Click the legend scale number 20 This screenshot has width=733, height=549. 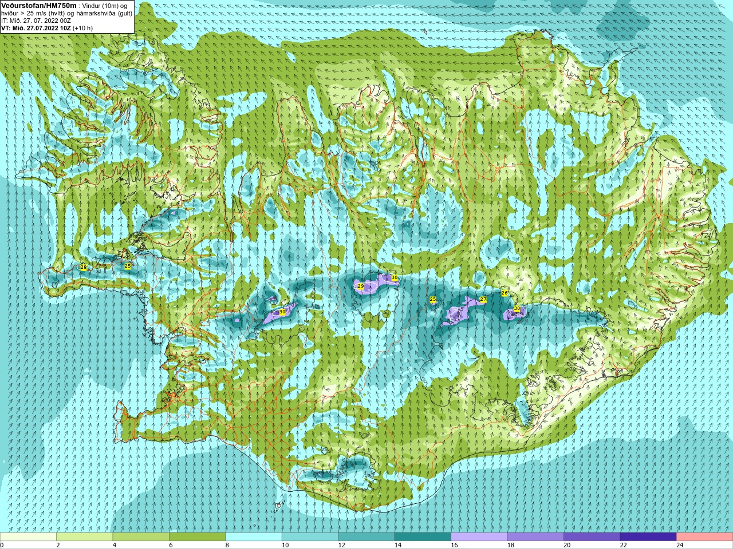tap(567, 545)
